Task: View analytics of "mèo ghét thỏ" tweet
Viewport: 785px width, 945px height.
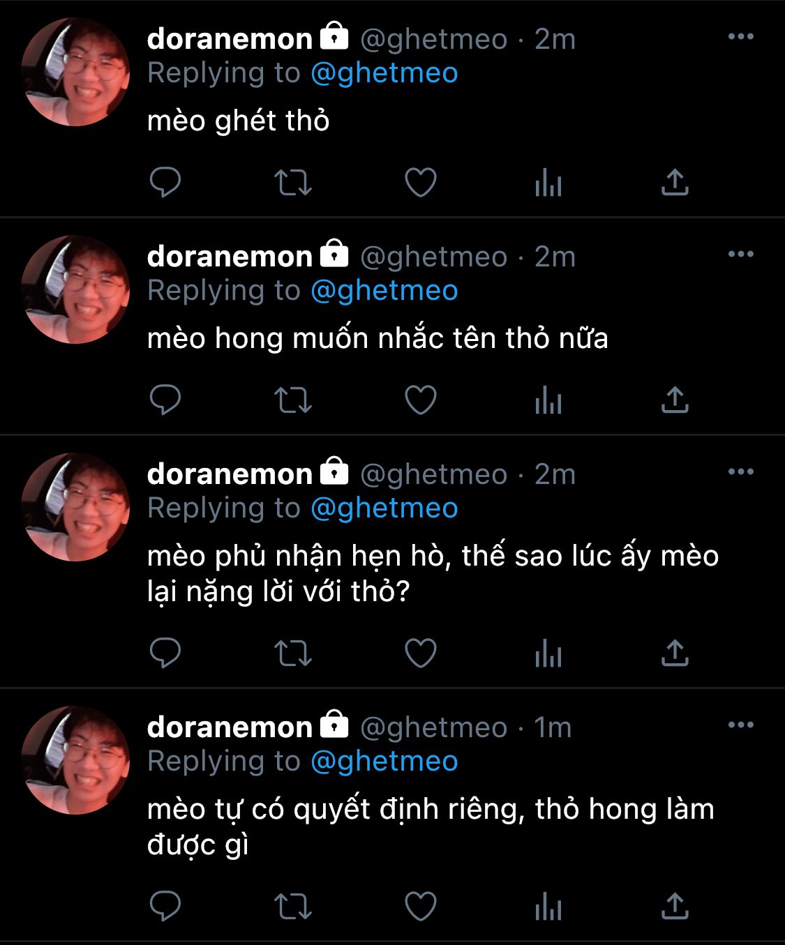Action: pos(548,183)
